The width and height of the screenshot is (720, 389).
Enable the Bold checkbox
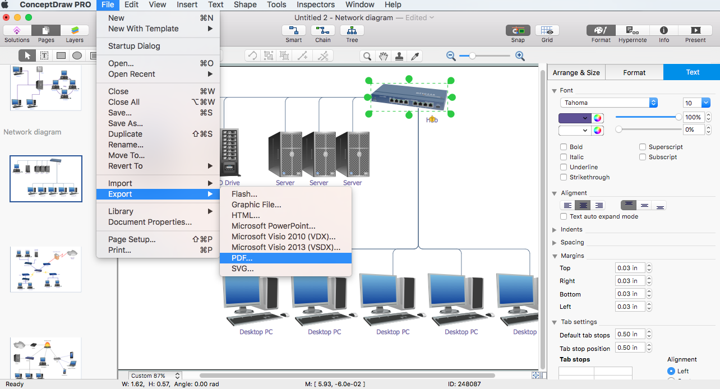click(564, 147)
